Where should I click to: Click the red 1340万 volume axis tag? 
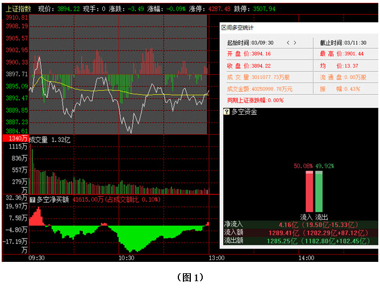point(15,139)
